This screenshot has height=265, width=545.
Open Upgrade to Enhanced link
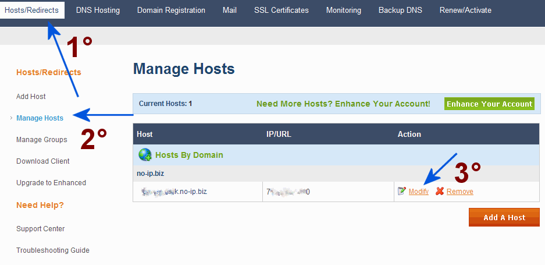(51, 183)
